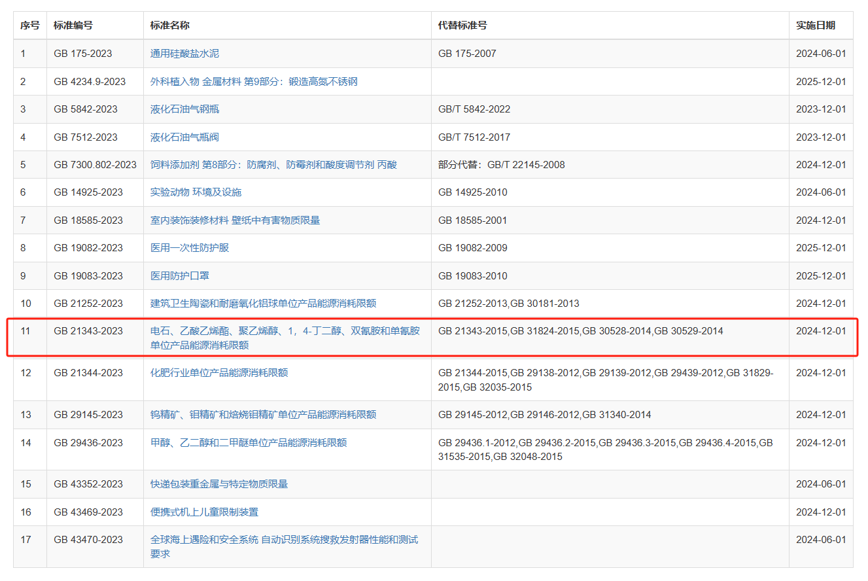The image size is (868, 581).
Task: Open highlighted 电石、乙酸乙烯酯 standard link
Action: point(285,331)
